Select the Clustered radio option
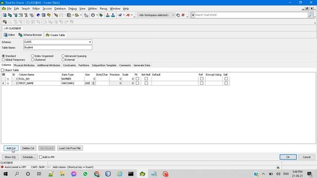317x178 pixels. click(x=33, y=60)
